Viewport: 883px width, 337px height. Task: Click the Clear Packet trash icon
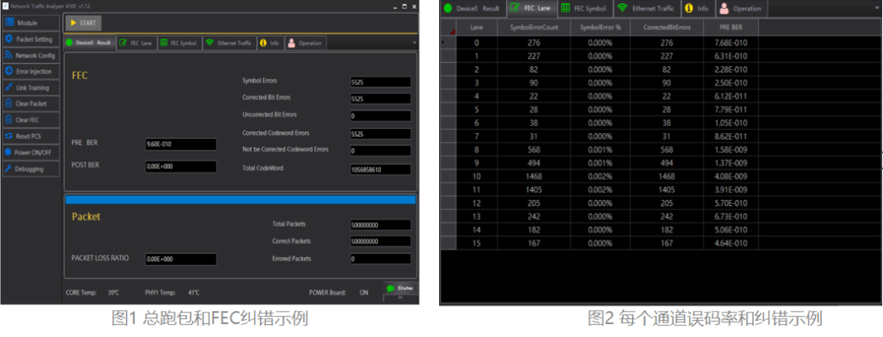pos(9,104)
